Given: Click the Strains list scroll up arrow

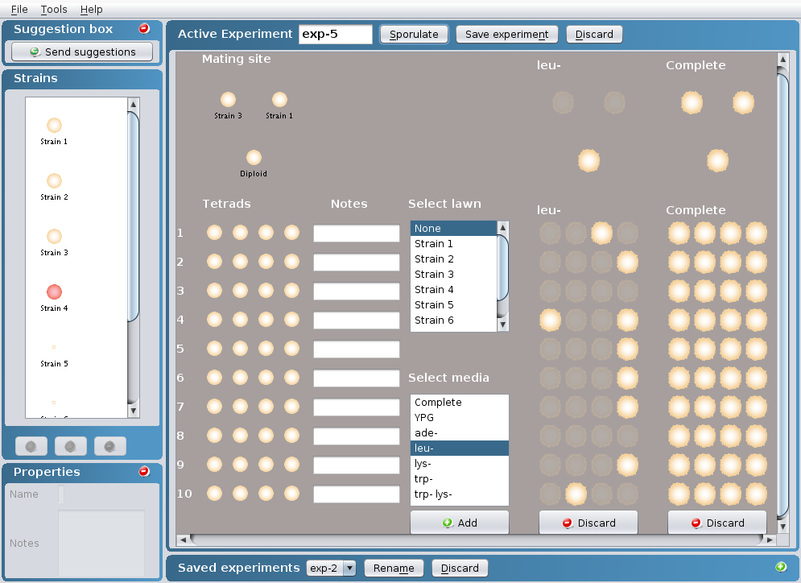Looking at the screenshot, I should (134, 104).
